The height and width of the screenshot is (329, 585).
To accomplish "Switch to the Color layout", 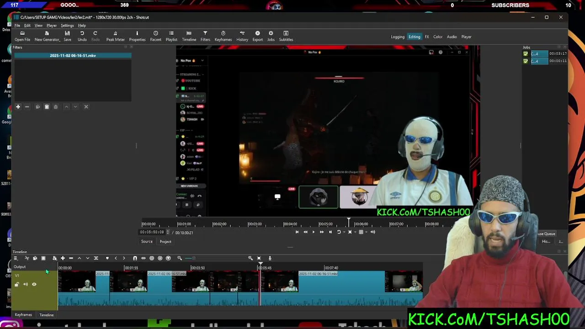I will tap(438, 37).
